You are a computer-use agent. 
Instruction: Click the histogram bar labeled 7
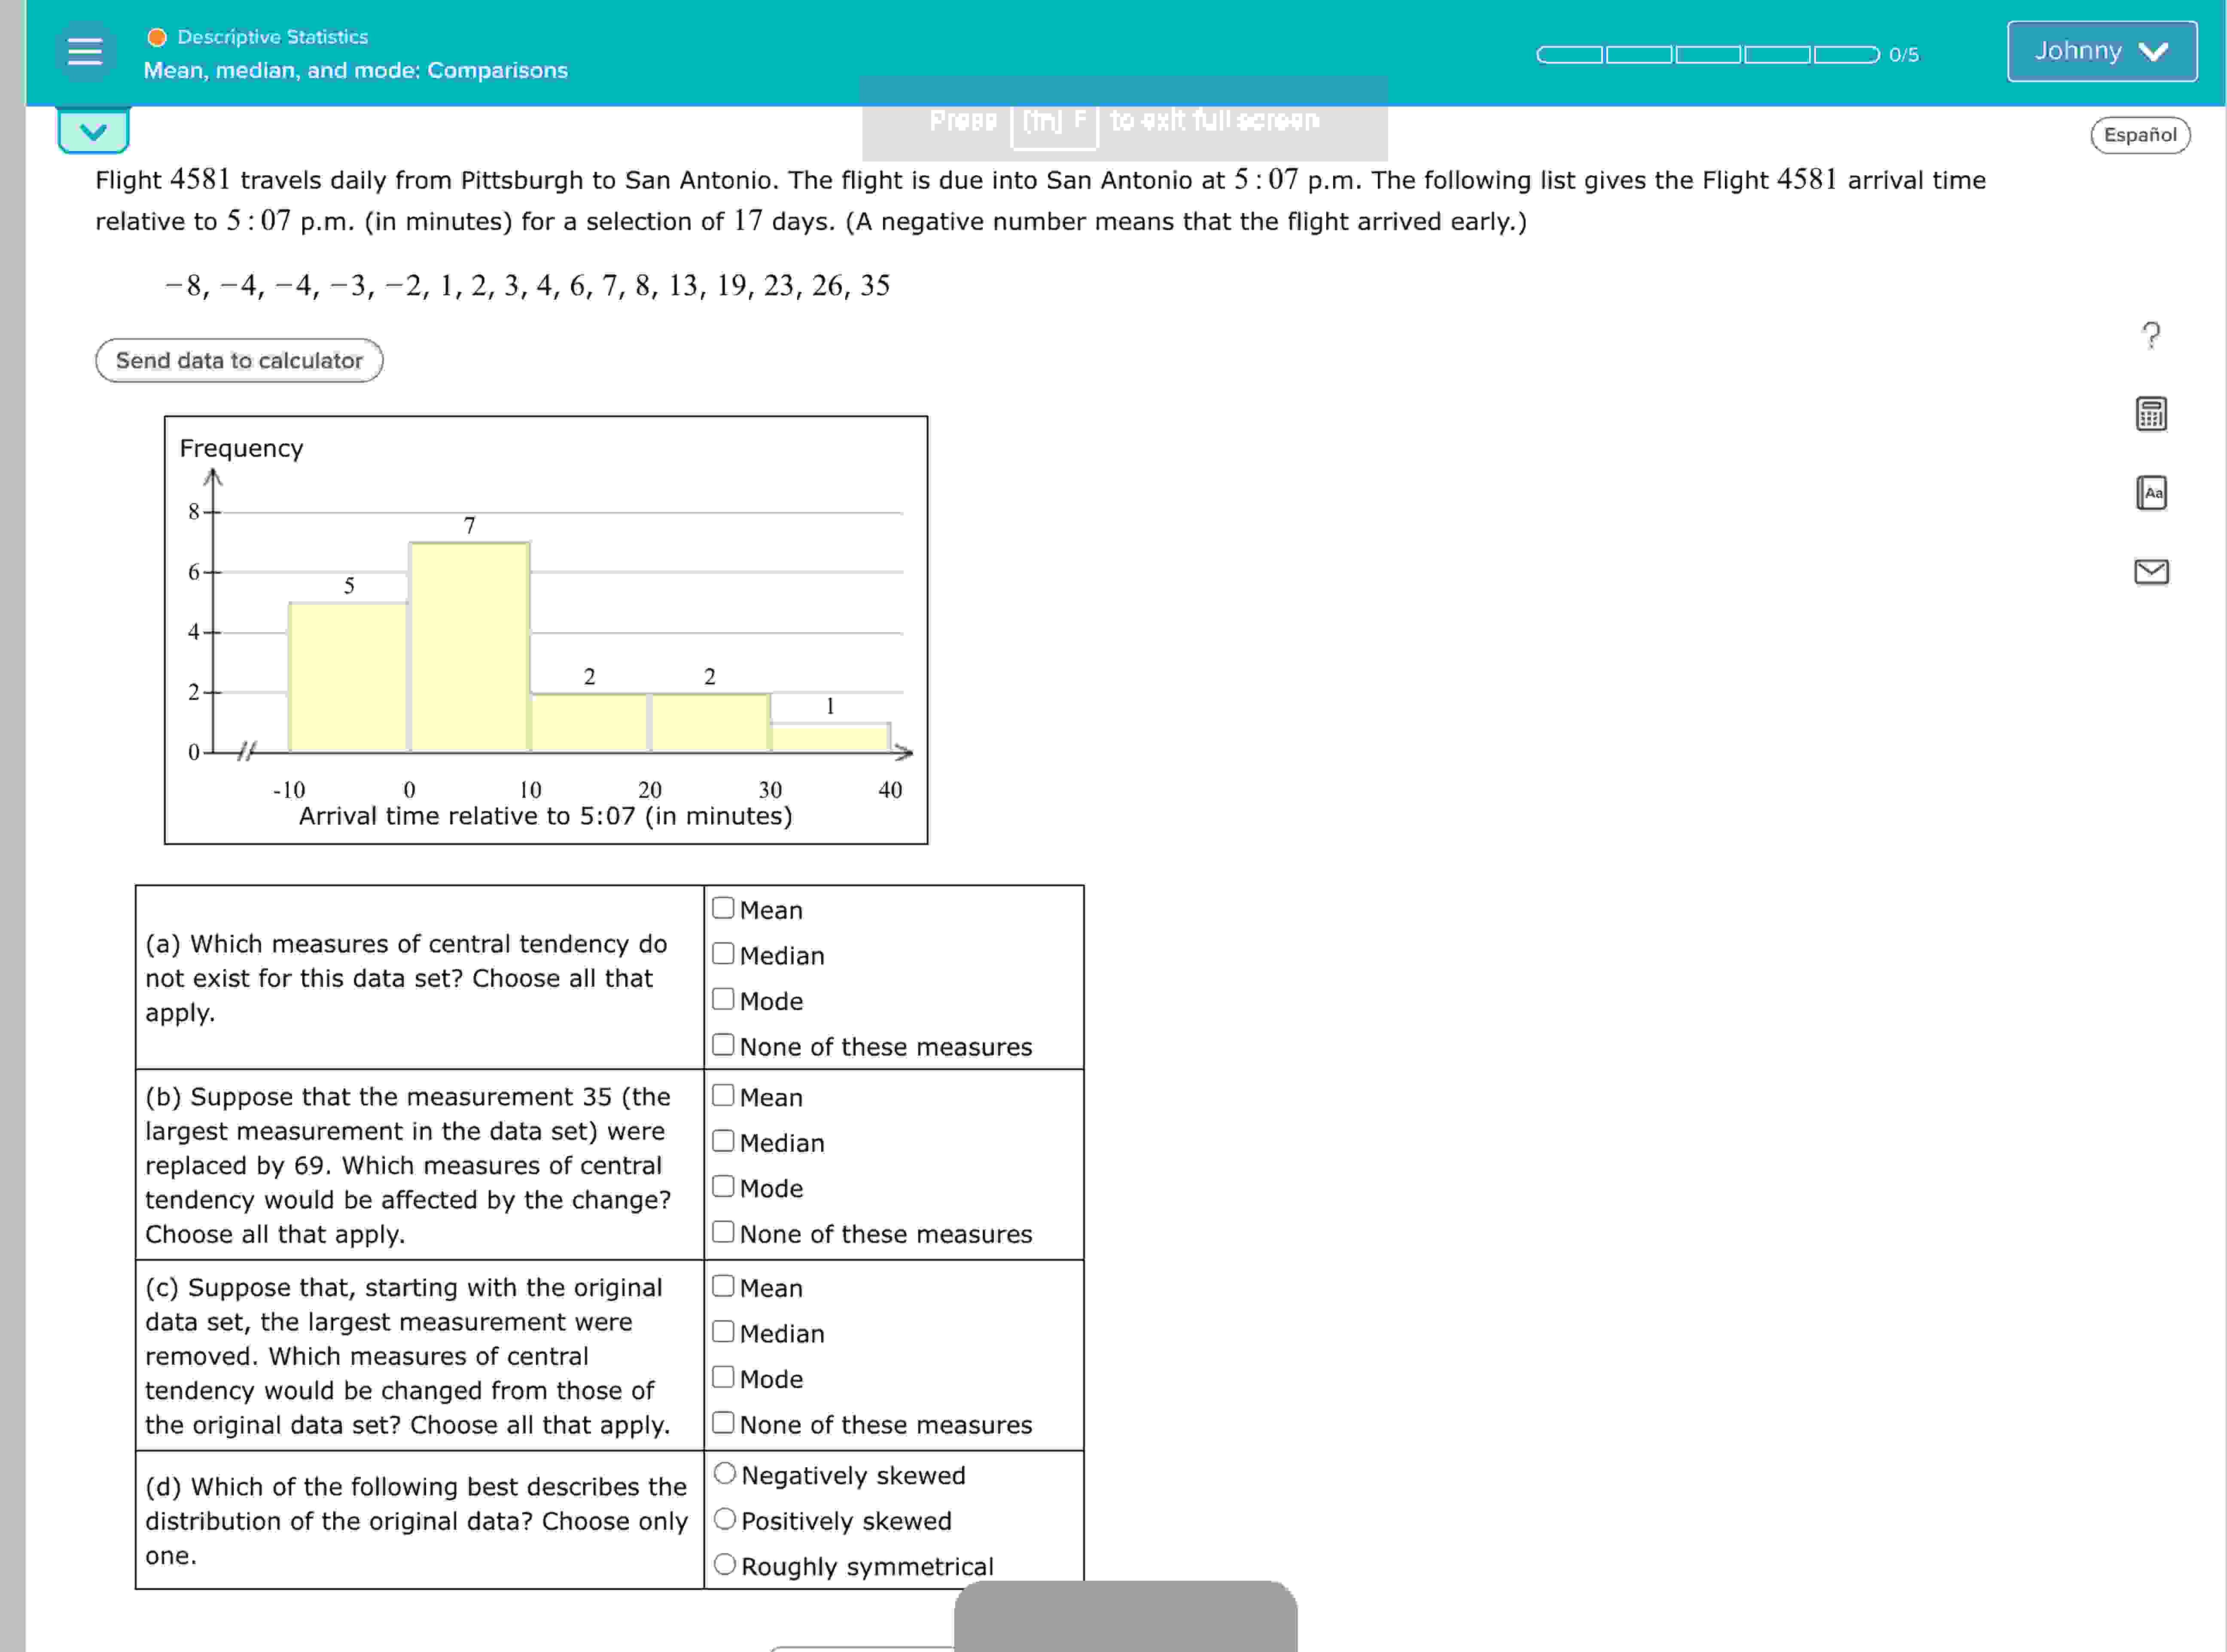(x=469, y=646)
